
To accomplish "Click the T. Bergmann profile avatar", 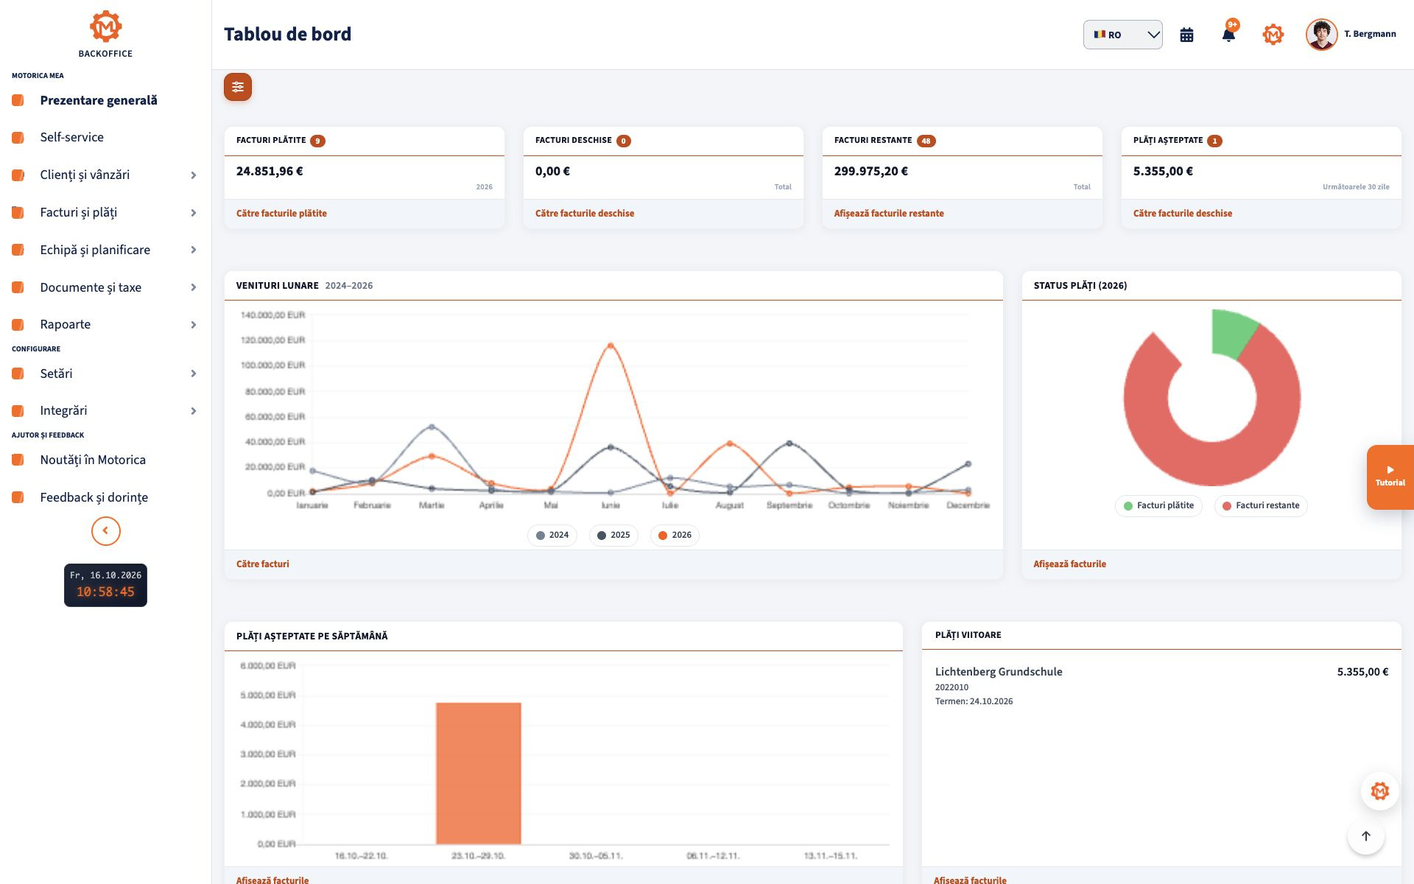I will [x=1321, y=35].
